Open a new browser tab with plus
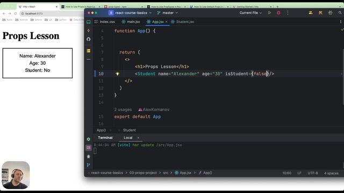Screen dimensions: 344x193 [277, 7]
